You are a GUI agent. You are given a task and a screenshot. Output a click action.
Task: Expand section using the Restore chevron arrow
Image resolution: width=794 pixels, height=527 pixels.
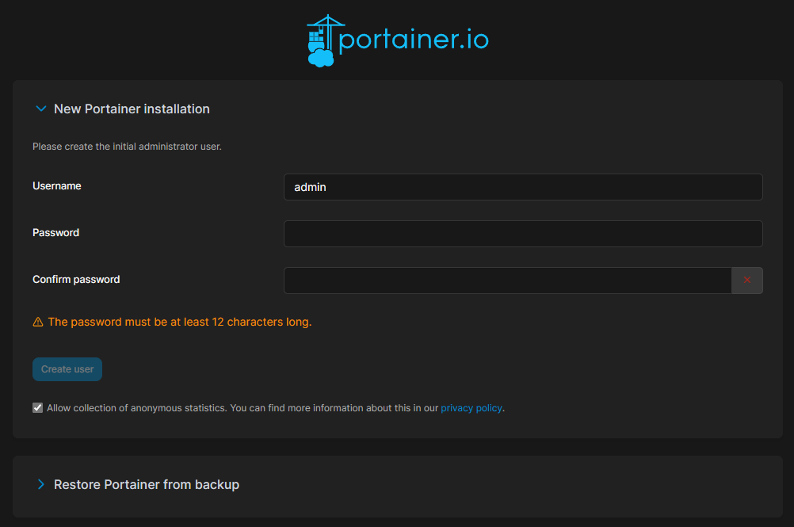[x=41, y=484]
